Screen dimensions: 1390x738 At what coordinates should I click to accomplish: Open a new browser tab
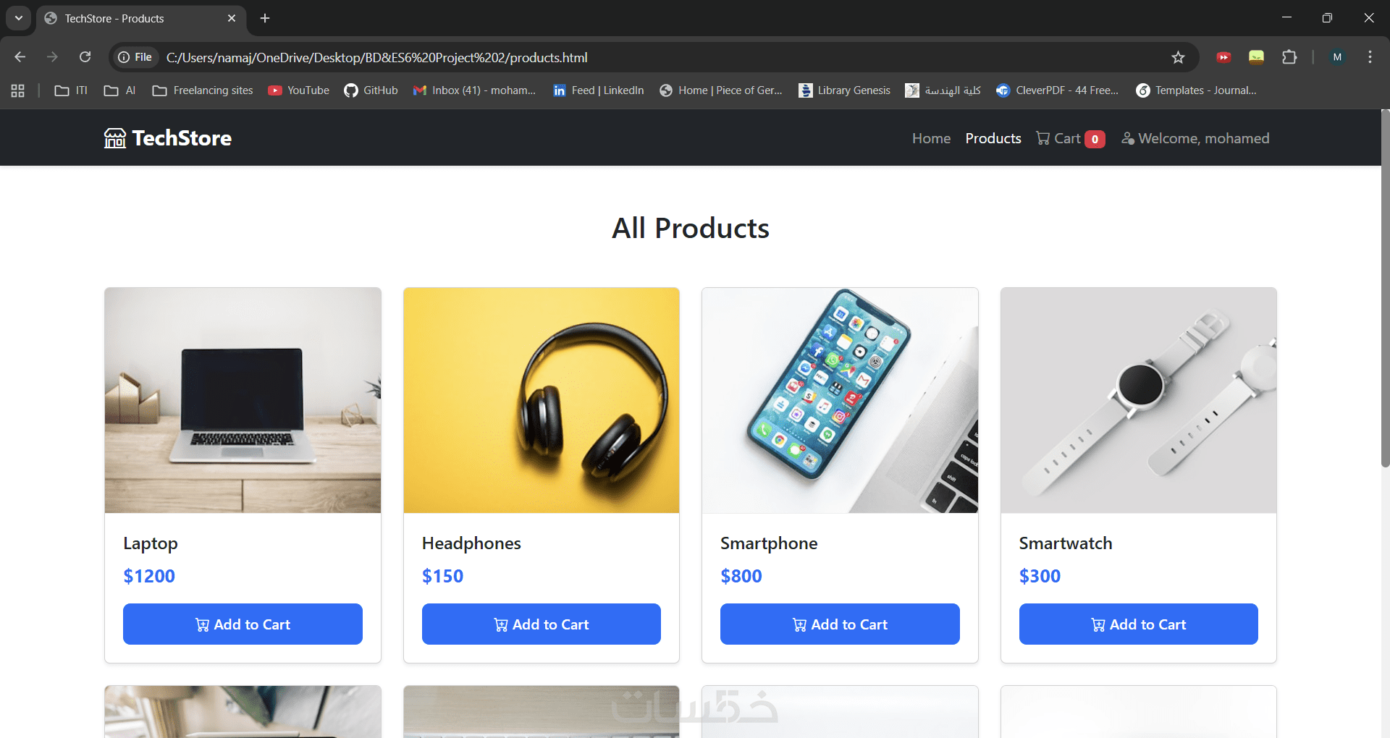tap(265, 18)
